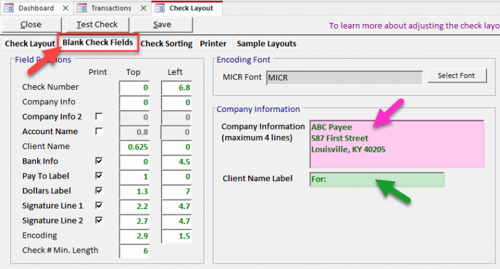This screenshot has width=500, height=269.
Task: Click 'To learn more about adjusting' text
Action: 414,25
